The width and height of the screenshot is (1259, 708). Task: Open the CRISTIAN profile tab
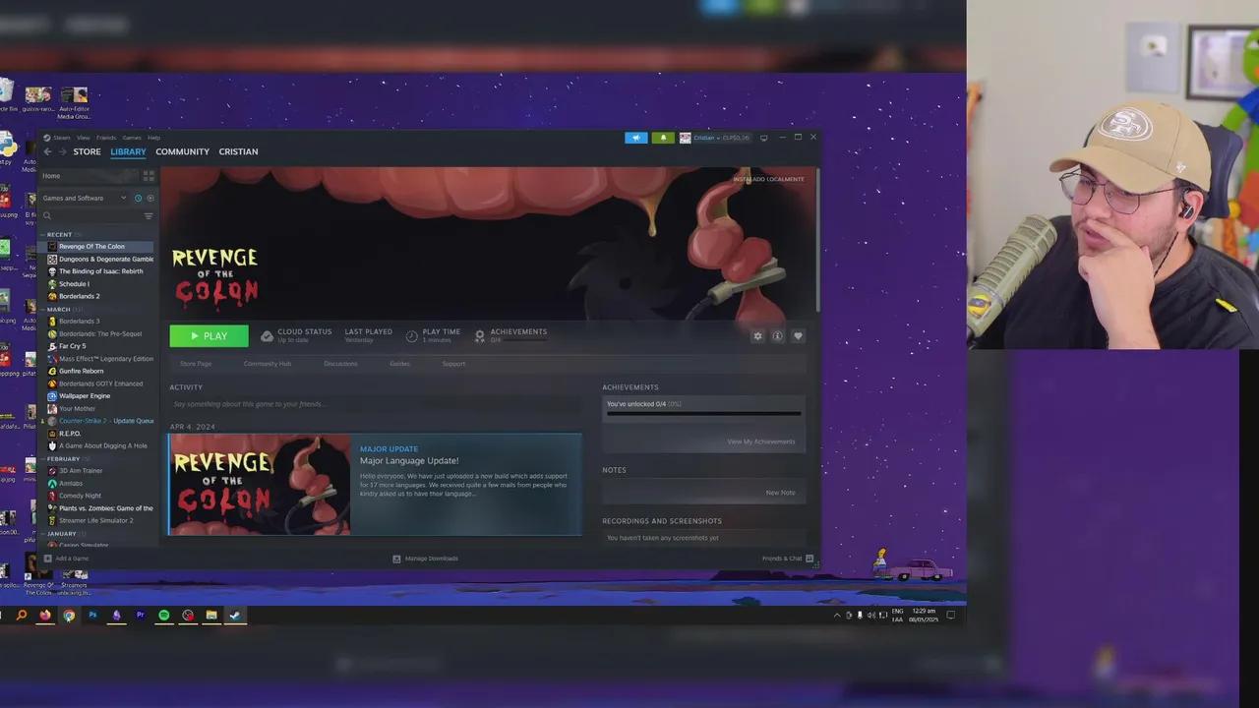[238, 151]
